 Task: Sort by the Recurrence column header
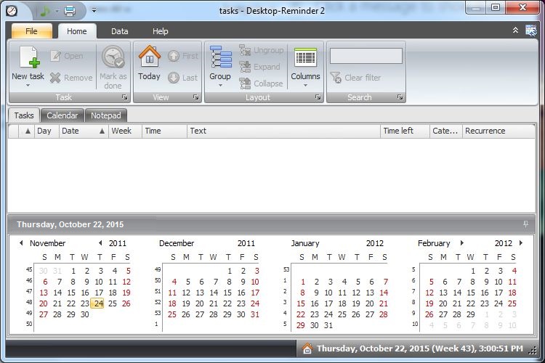[x=498, y=131]
